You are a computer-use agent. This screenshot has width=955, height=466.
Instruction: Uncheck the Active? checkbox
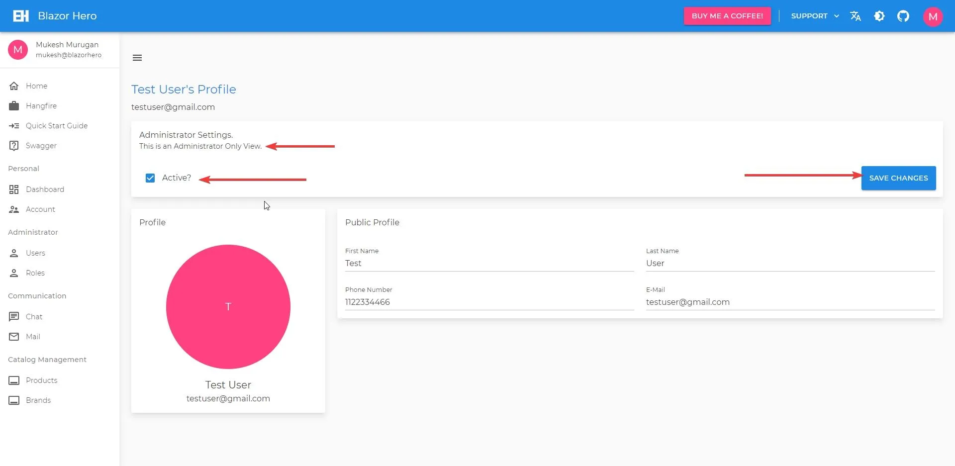pyautogui.click(x=150, y=178)
